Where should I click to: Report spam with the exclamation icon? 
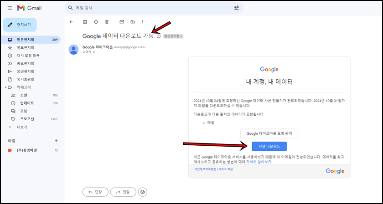tap(96, 22)
